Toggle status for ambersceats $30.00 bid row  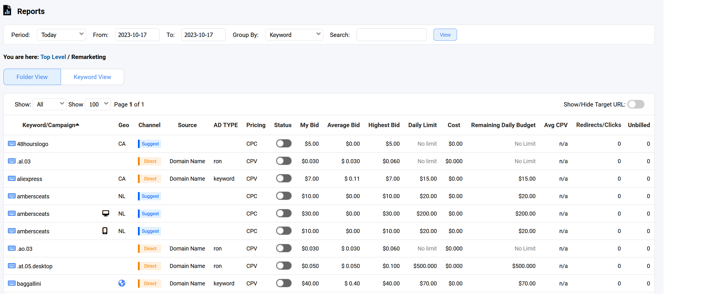[x=284, y=213]
